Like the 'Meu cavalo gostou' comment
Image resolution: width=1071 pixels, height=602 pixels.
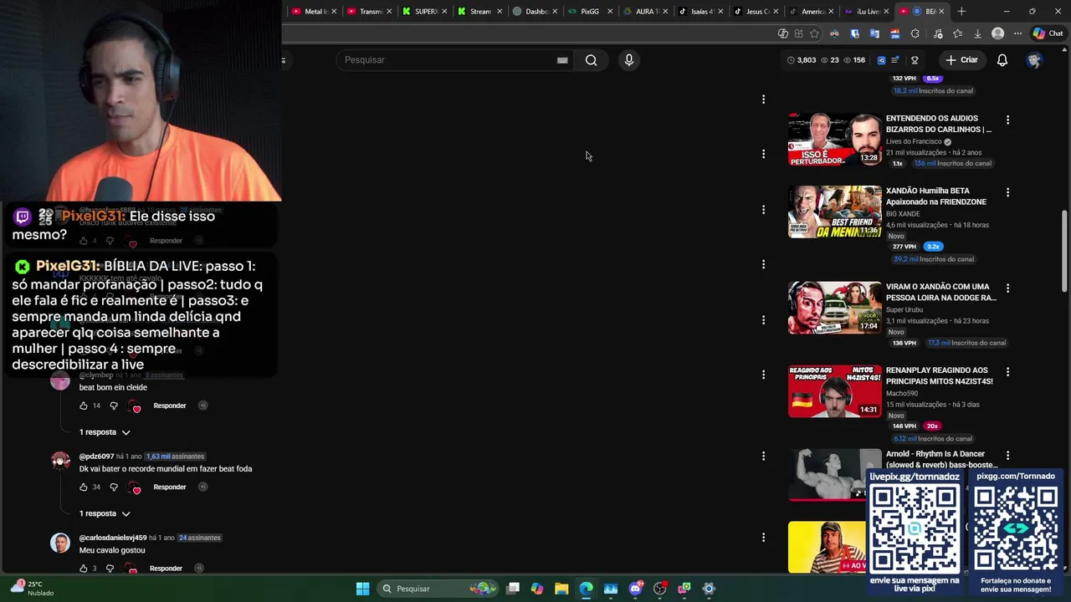(x=83, y=569)
